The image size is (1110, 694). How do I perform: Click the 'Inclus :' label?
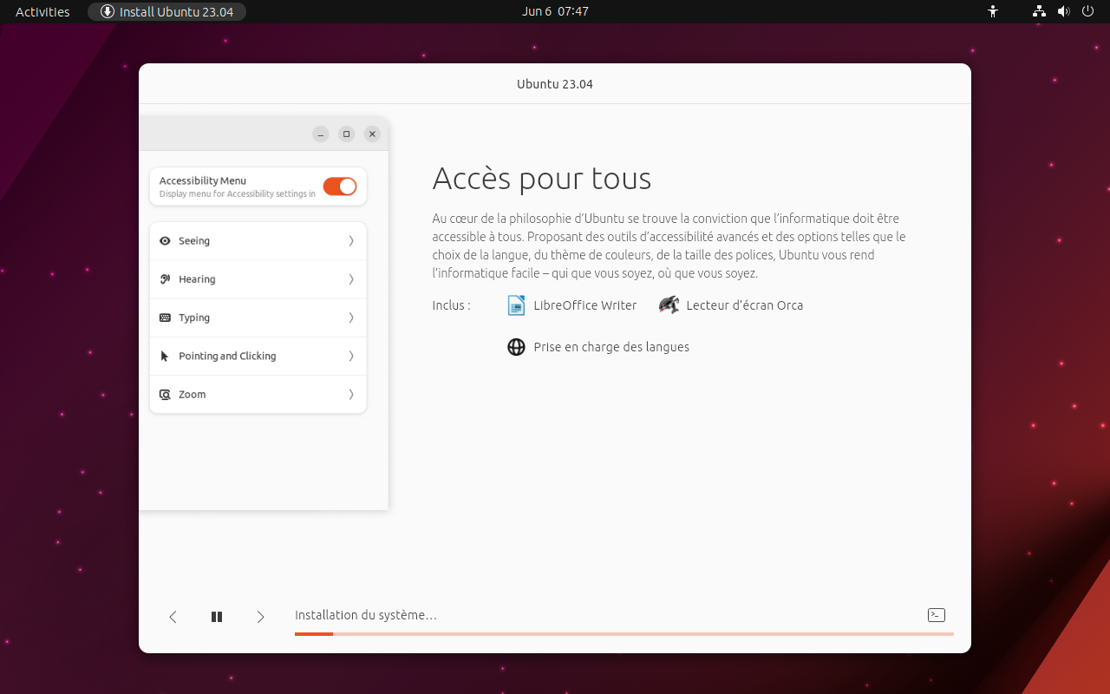click(x=452, y=305)
